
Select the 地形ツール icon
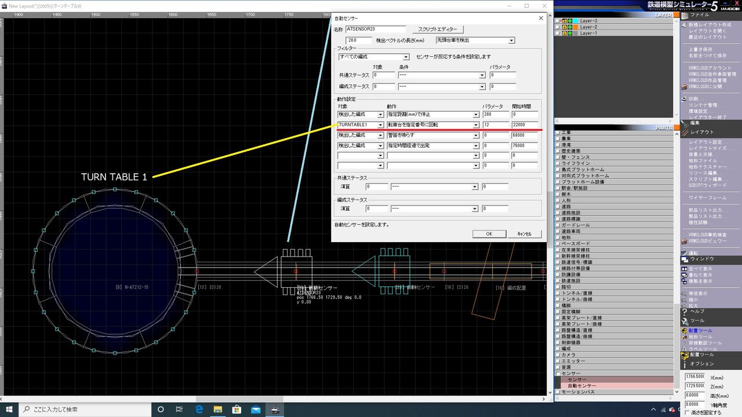685,336
